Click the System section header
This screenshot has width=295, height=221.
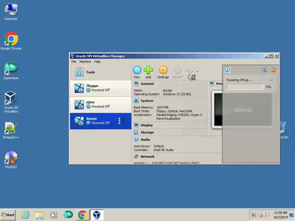[147, 101]
